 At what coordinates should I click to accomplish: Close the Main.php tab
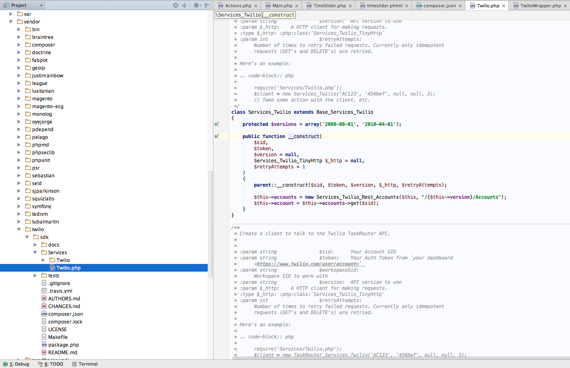297,6
